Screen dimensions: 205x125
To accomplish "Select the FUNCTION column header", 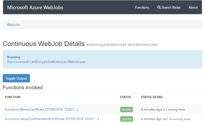I will pyautogui.click(x=12, y=97).
